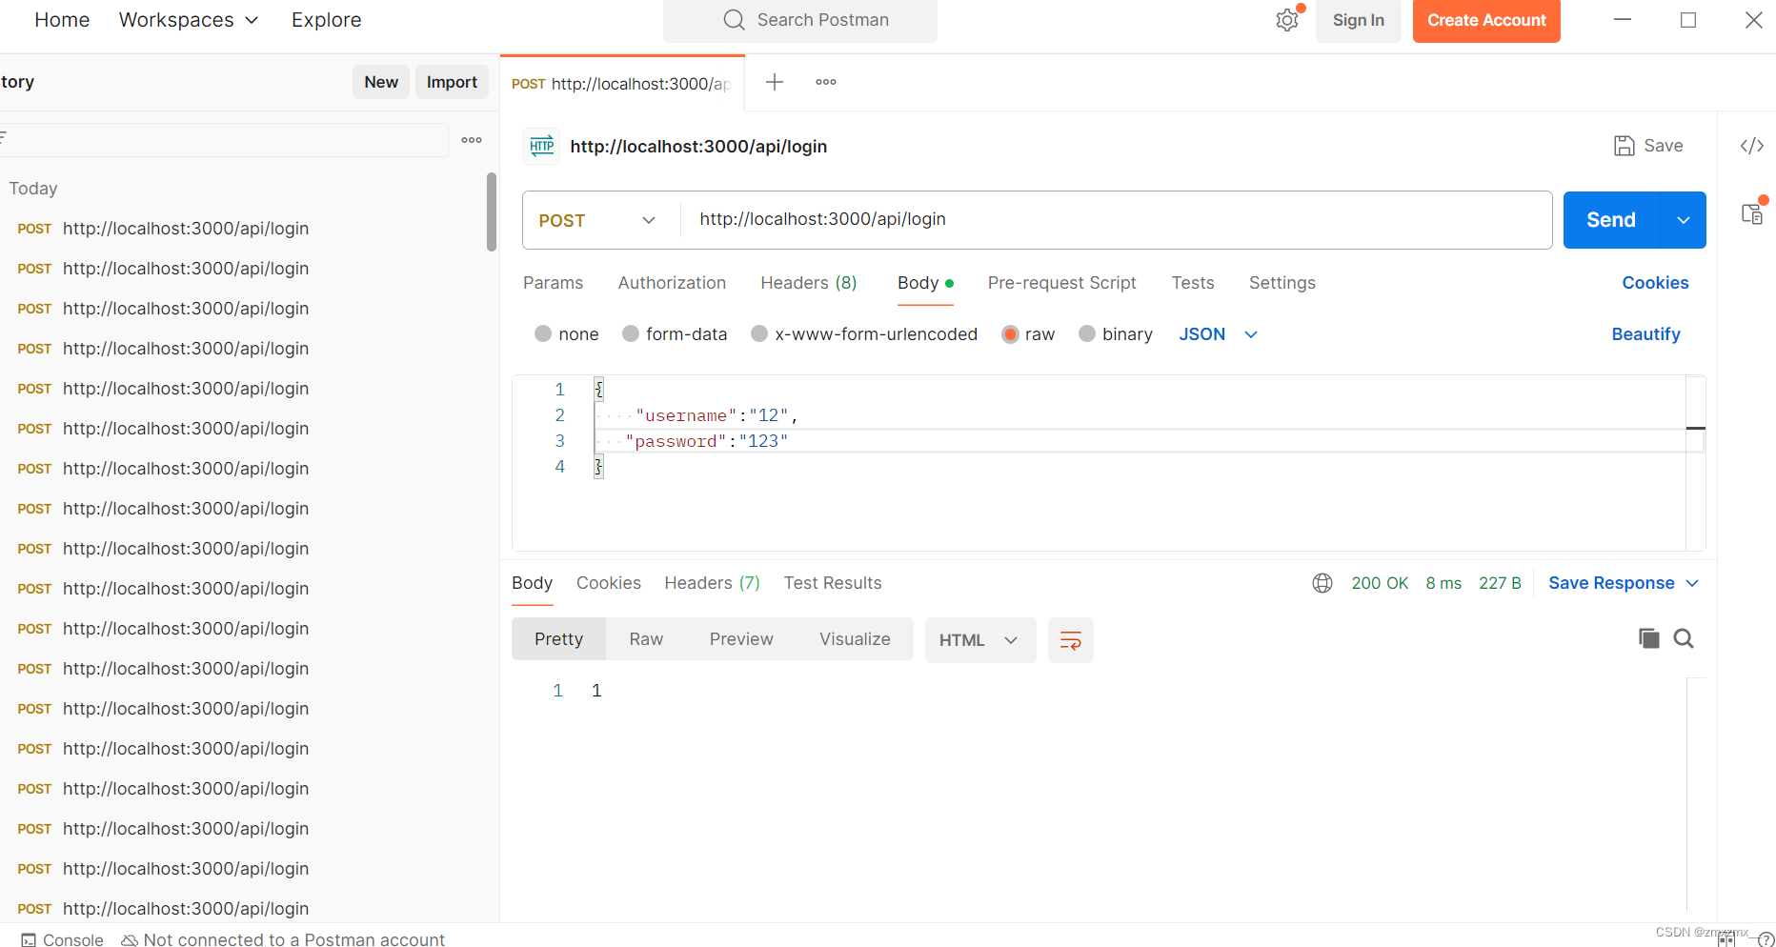Click the history sidebar scrollbar

[492, 212]
